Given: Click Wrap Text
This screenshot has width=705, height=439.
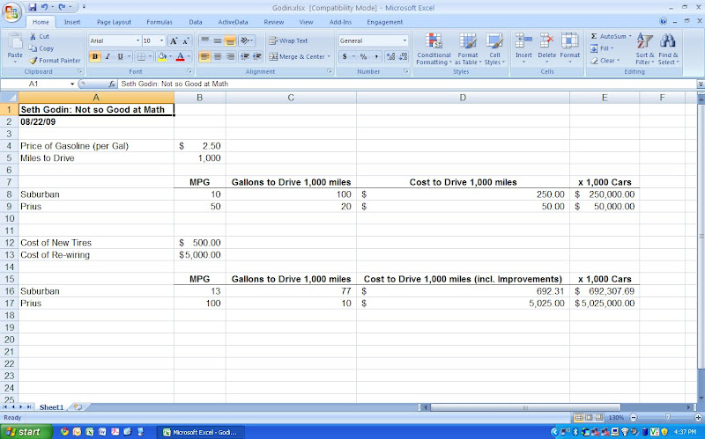Looking at the screenshot, I should click(x=288, y=40).
